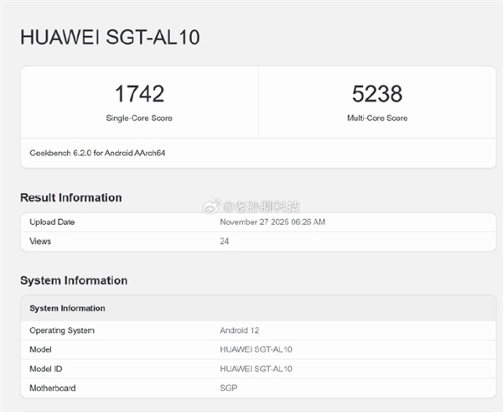This screenshot has height=412, width=503.
Task: Click the Result Information heading
Action: click(x=71, y=198)
